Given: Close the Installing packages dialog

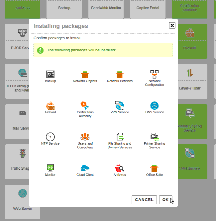Looking at the screenshot, I should (x=172, y=25).
